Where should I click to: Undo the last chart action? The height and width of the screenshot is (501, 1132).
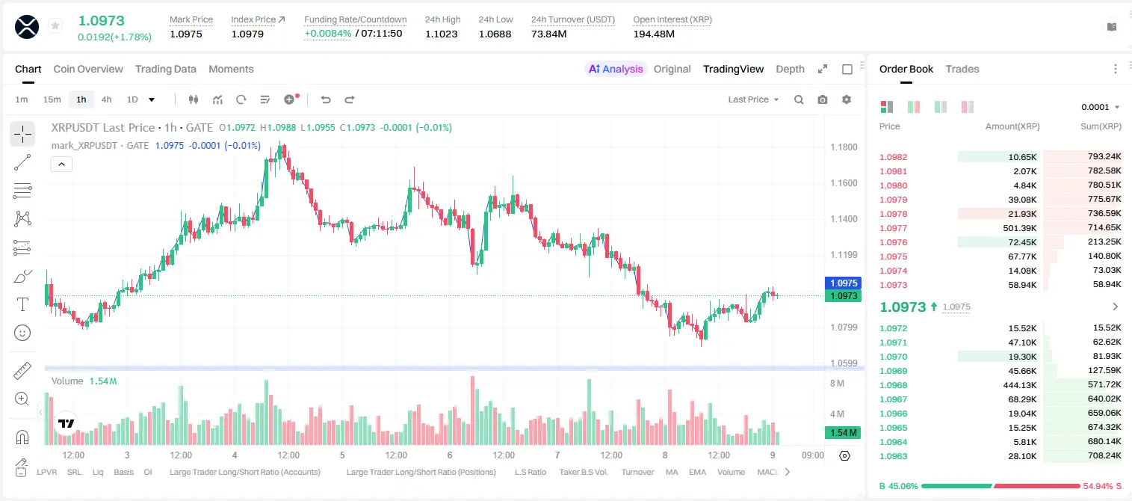click(x=325, y=99)
